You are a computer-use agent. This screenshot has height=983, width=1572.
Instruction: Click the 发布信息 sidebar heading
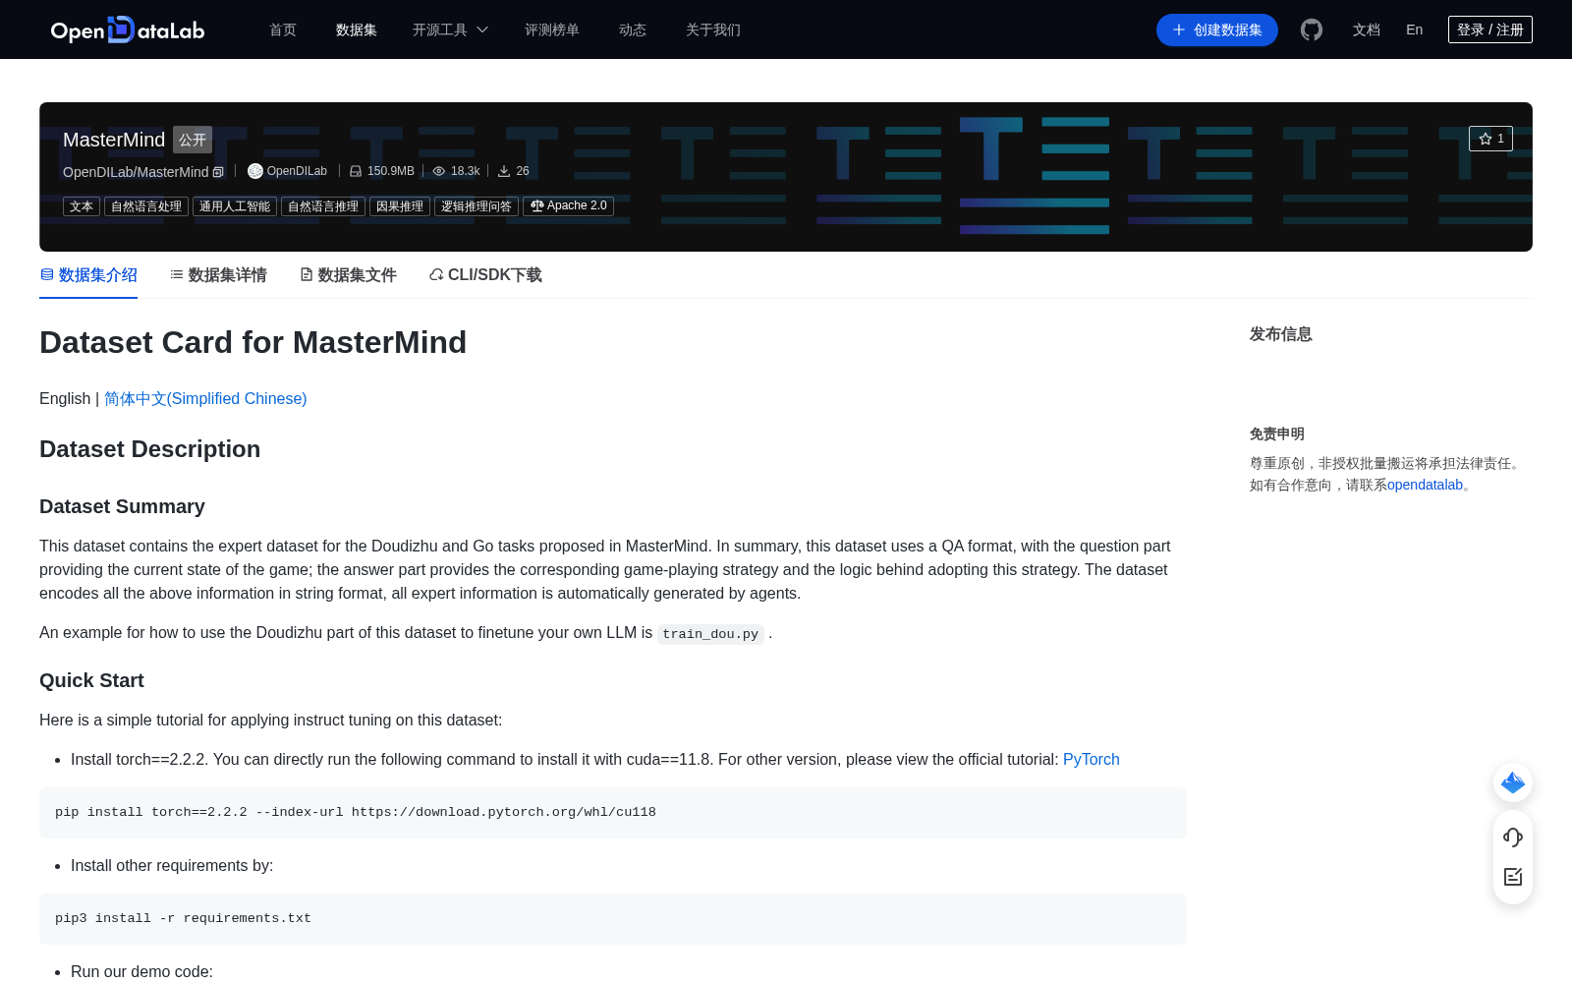(x=1281, y=334)
